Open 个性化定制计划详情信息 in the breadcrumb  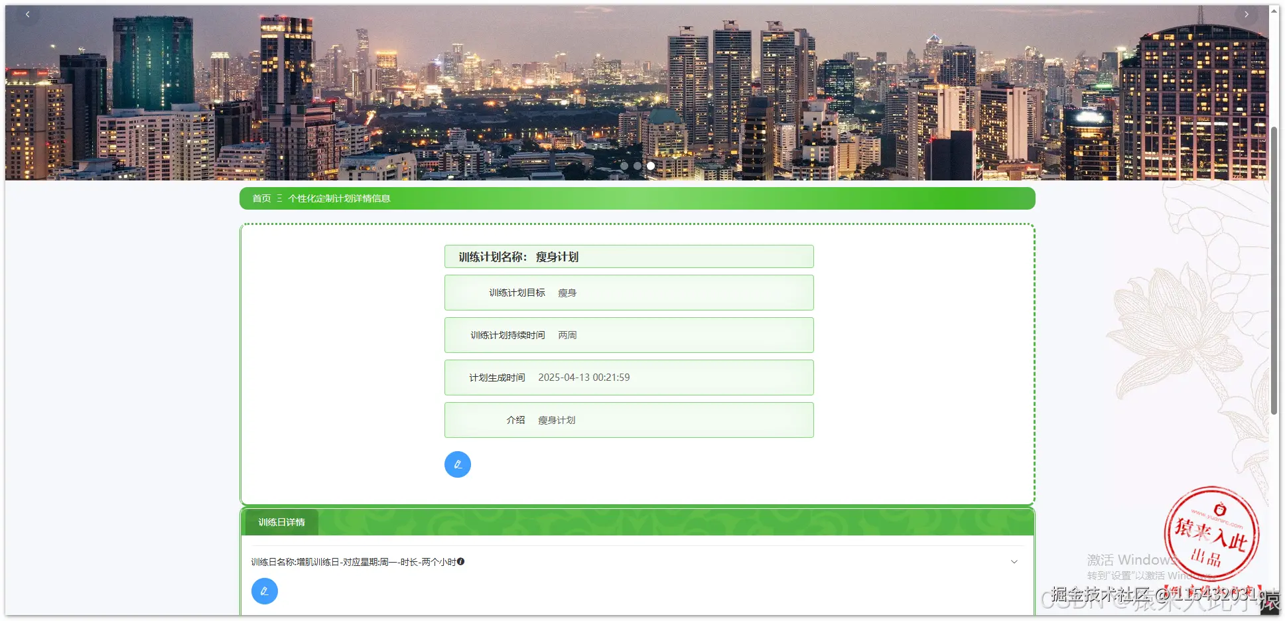point(340,198)
